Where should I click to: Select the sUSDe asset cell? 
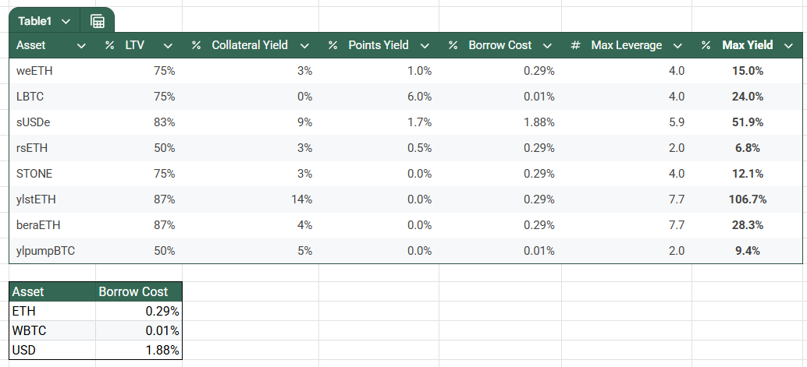pyautogui.click(x=33, y=122)
